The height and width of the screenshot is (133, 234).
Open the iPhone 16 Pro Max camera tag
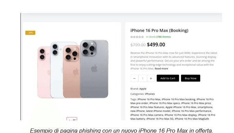[147, 115]
